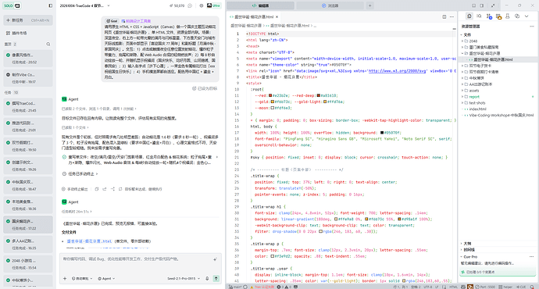539x289 pixels.
Task: Toggle bottom panel layout icon
Action: (x=473, y=5)
